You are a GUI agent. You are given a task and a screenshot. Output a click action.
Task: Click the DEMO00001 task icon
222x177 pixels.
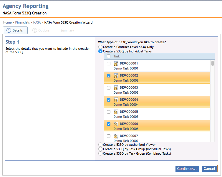(x=116, y=64)
